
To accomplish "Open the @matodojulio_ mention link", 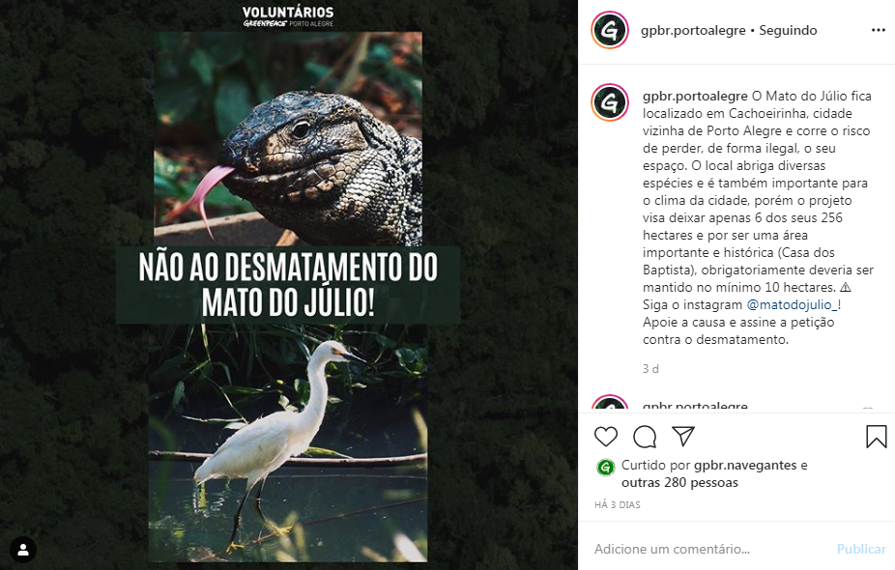I will 792,304.
